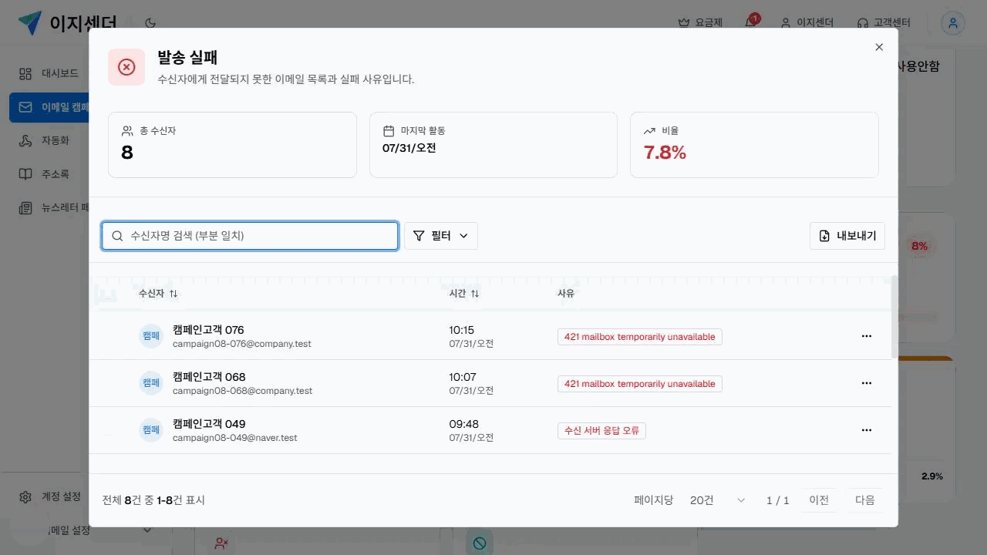Open the 고객센터 support link
This screenshot has height=555, width=987.
pos(884,23)
